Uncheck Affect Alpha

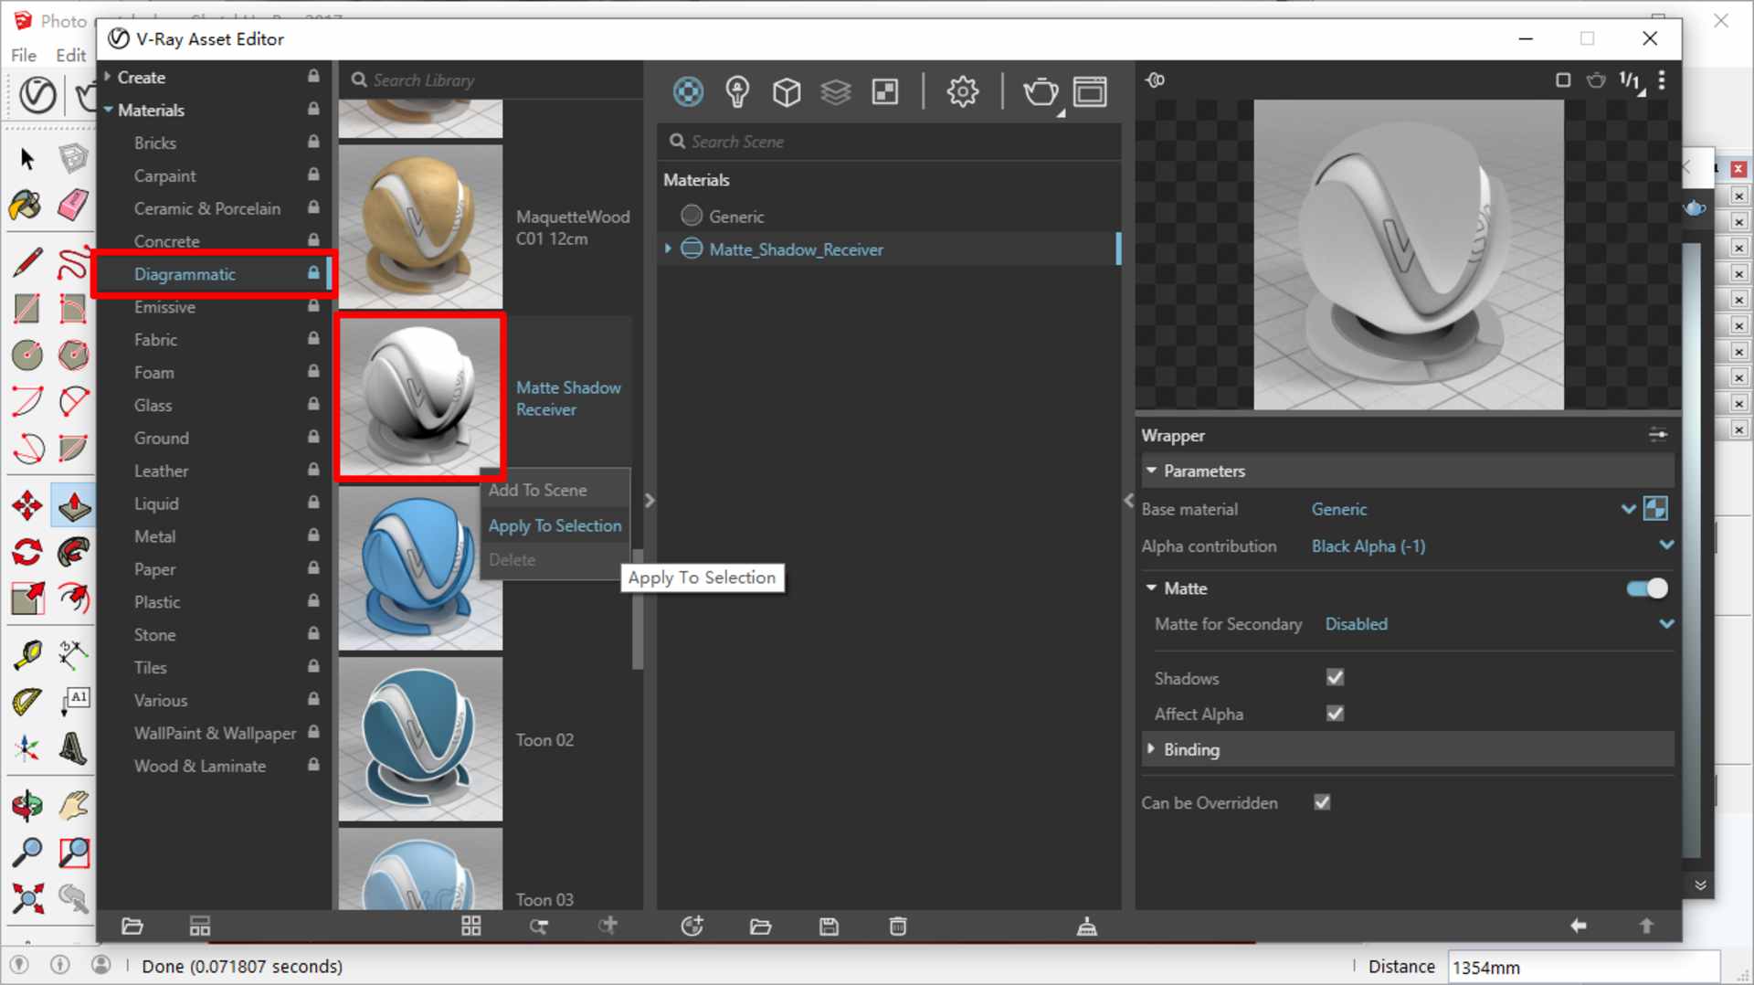pyautogui.click(x=1334, y=714)
